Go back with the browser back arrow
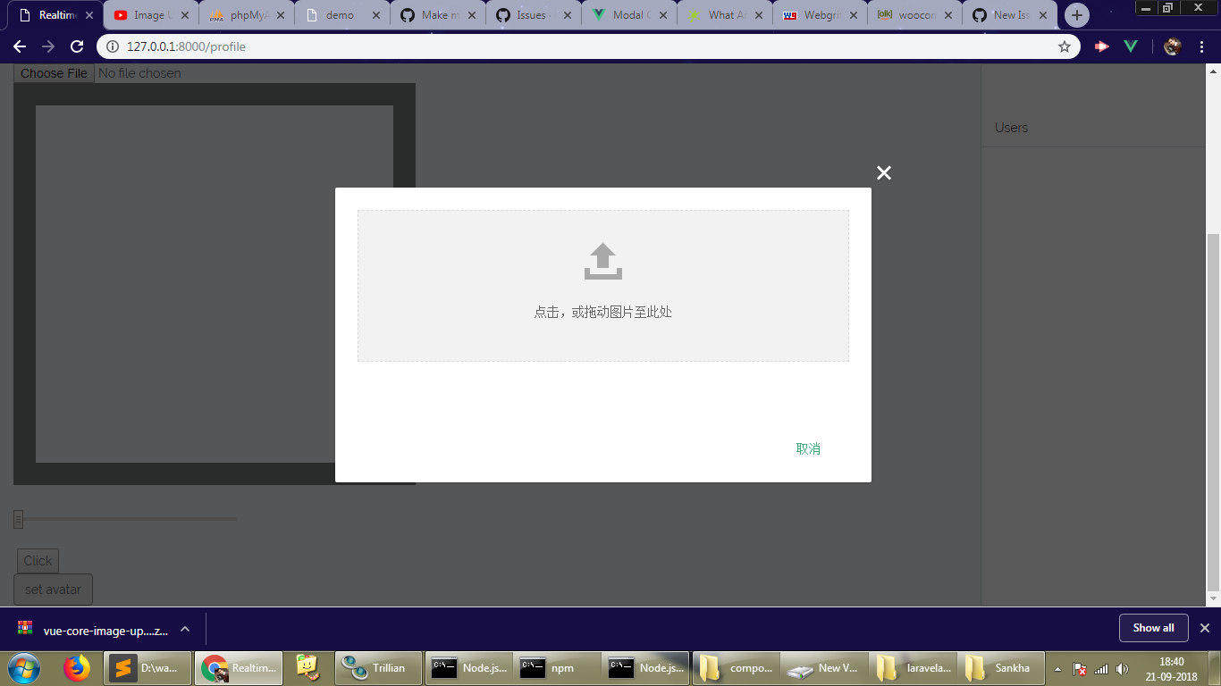 tap(20, 46)
